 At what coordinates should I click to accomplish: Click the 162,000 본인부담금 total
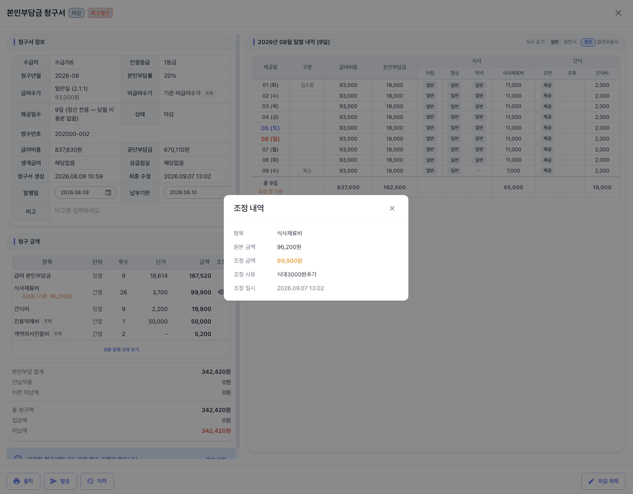point(395,188)
